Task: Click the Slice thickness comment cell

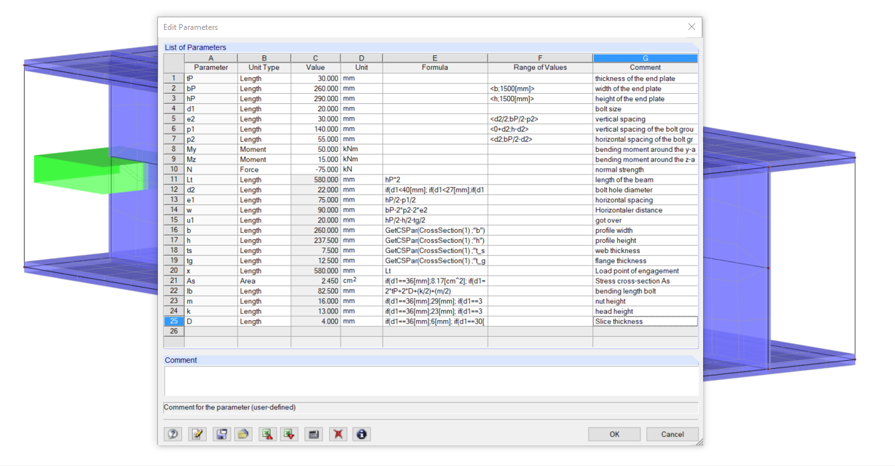Action: pyautogui.click(x=644, y=321)
